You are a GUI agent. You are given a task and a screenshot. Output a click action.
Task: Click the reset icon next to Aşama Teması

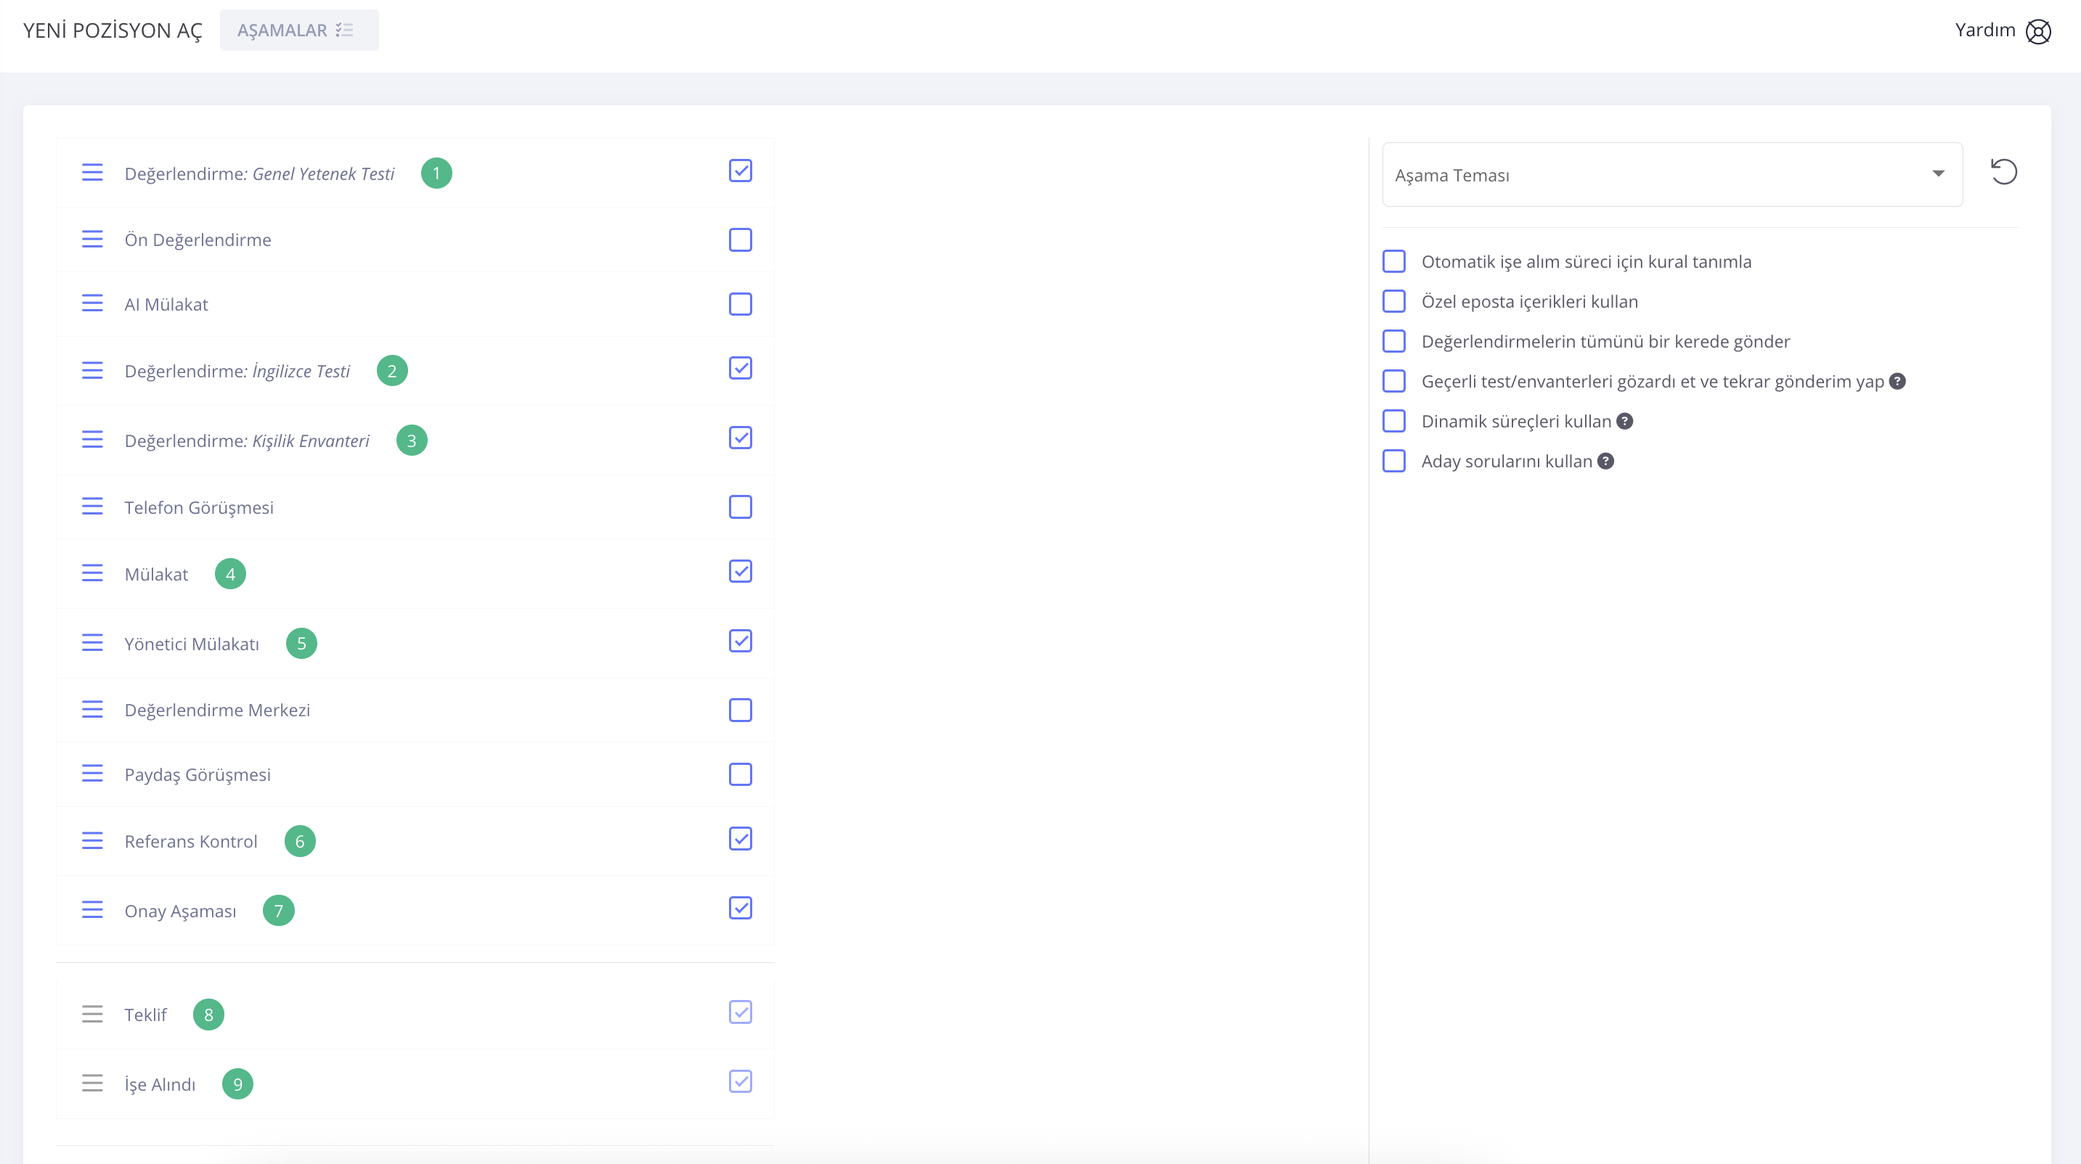(2003, 172)
